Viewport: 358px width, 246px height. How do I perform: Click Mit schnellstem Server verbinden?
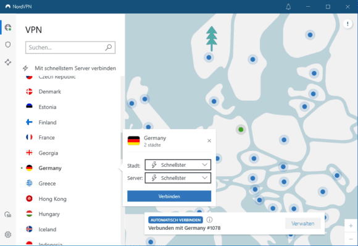75,68
